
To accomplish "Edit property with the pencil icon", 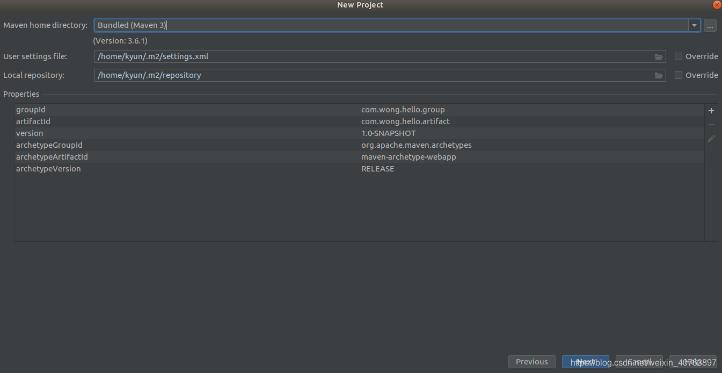I will [x=711, y=139].
